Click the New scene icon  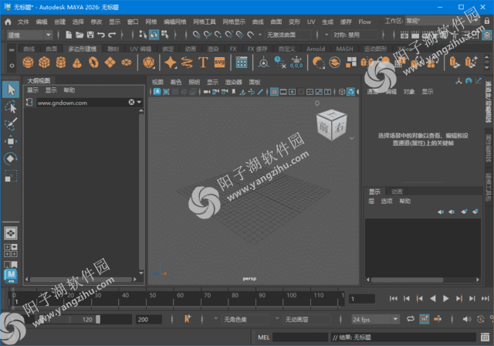point(69,35)
